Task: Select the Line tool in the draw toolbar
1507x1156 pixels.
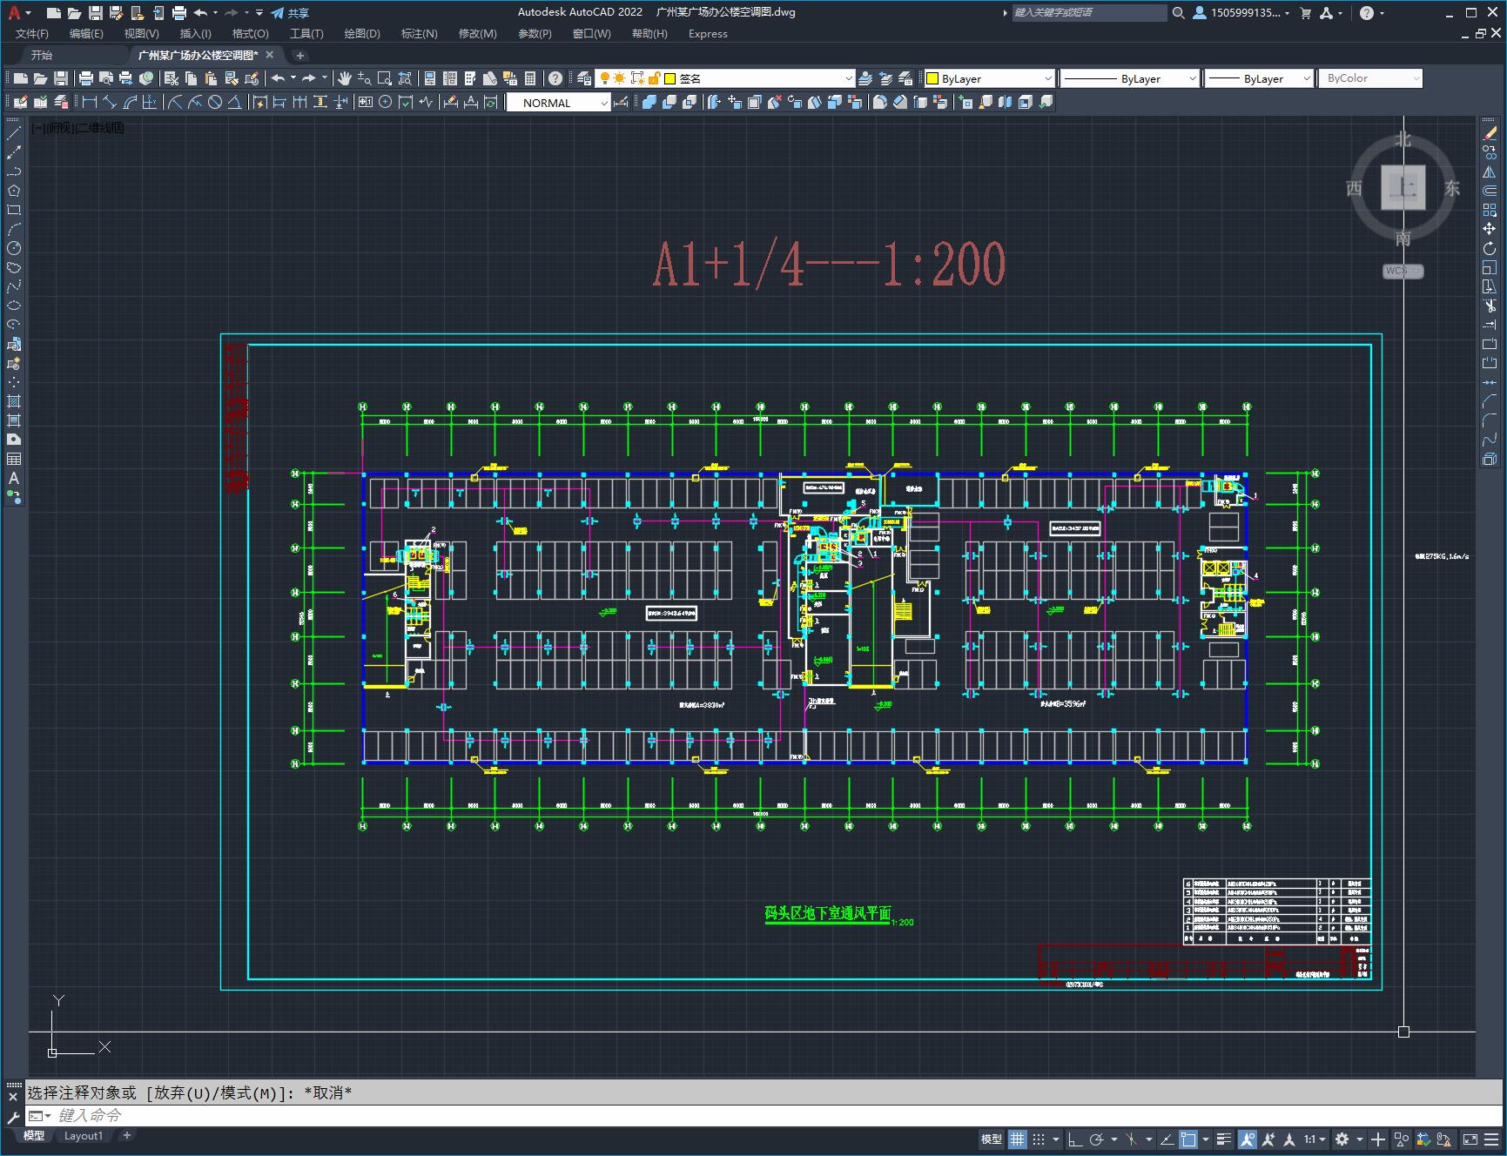Action: [x=14, y=133]
